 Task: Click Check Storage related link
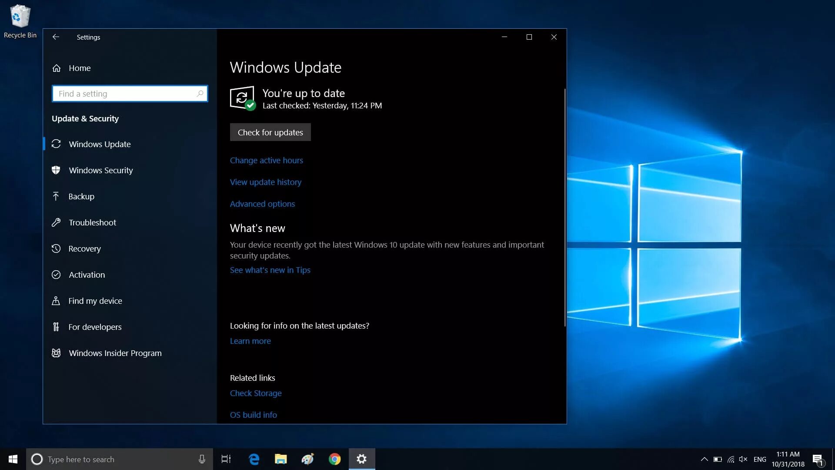[256, 393]
